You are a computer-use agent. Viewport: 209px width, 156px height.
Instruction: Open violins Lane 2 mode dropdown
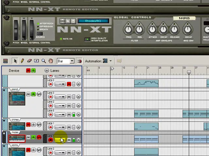tap(60, 152)
